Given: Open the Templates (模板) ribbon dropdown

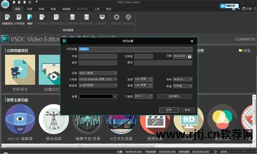Looking at the screenshot, I should point(30,20).
